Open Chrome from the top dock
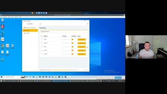Viewport: 167px width, 94px height. click(32, 13)
